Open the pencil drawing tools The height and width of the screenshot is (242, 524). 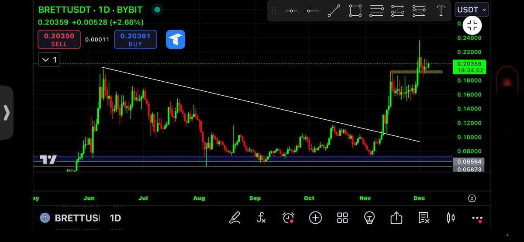[x=235, y=217]
